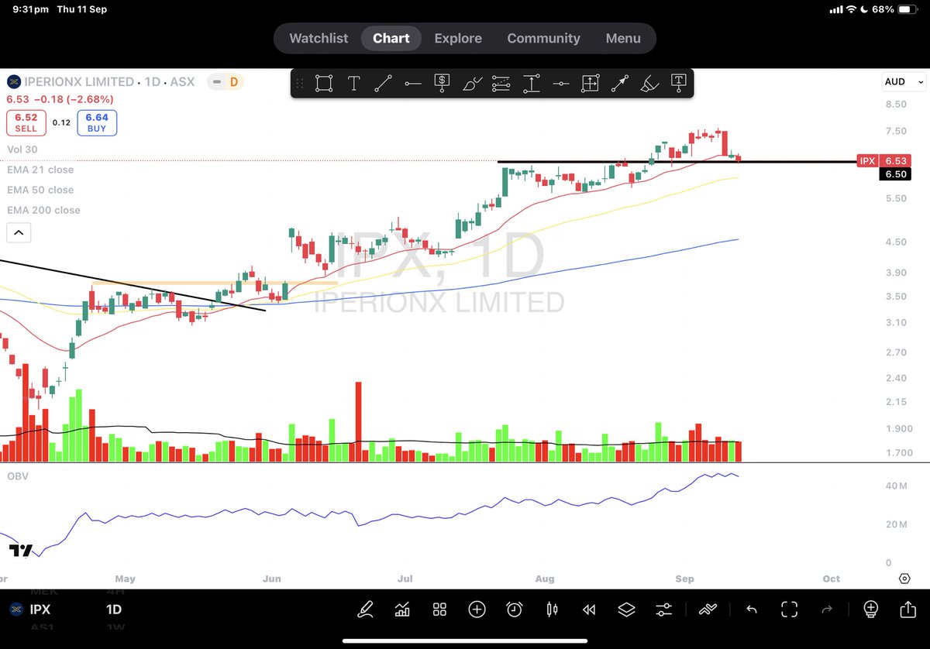The width and height of the screenshot is (930, 649).
Task: Select the arrow drawing tool
Action: pos(619,84)
